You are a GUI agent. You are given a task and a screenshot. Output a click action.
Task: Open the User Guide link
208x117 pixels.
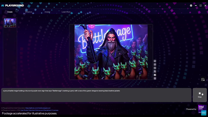point(24,110)
